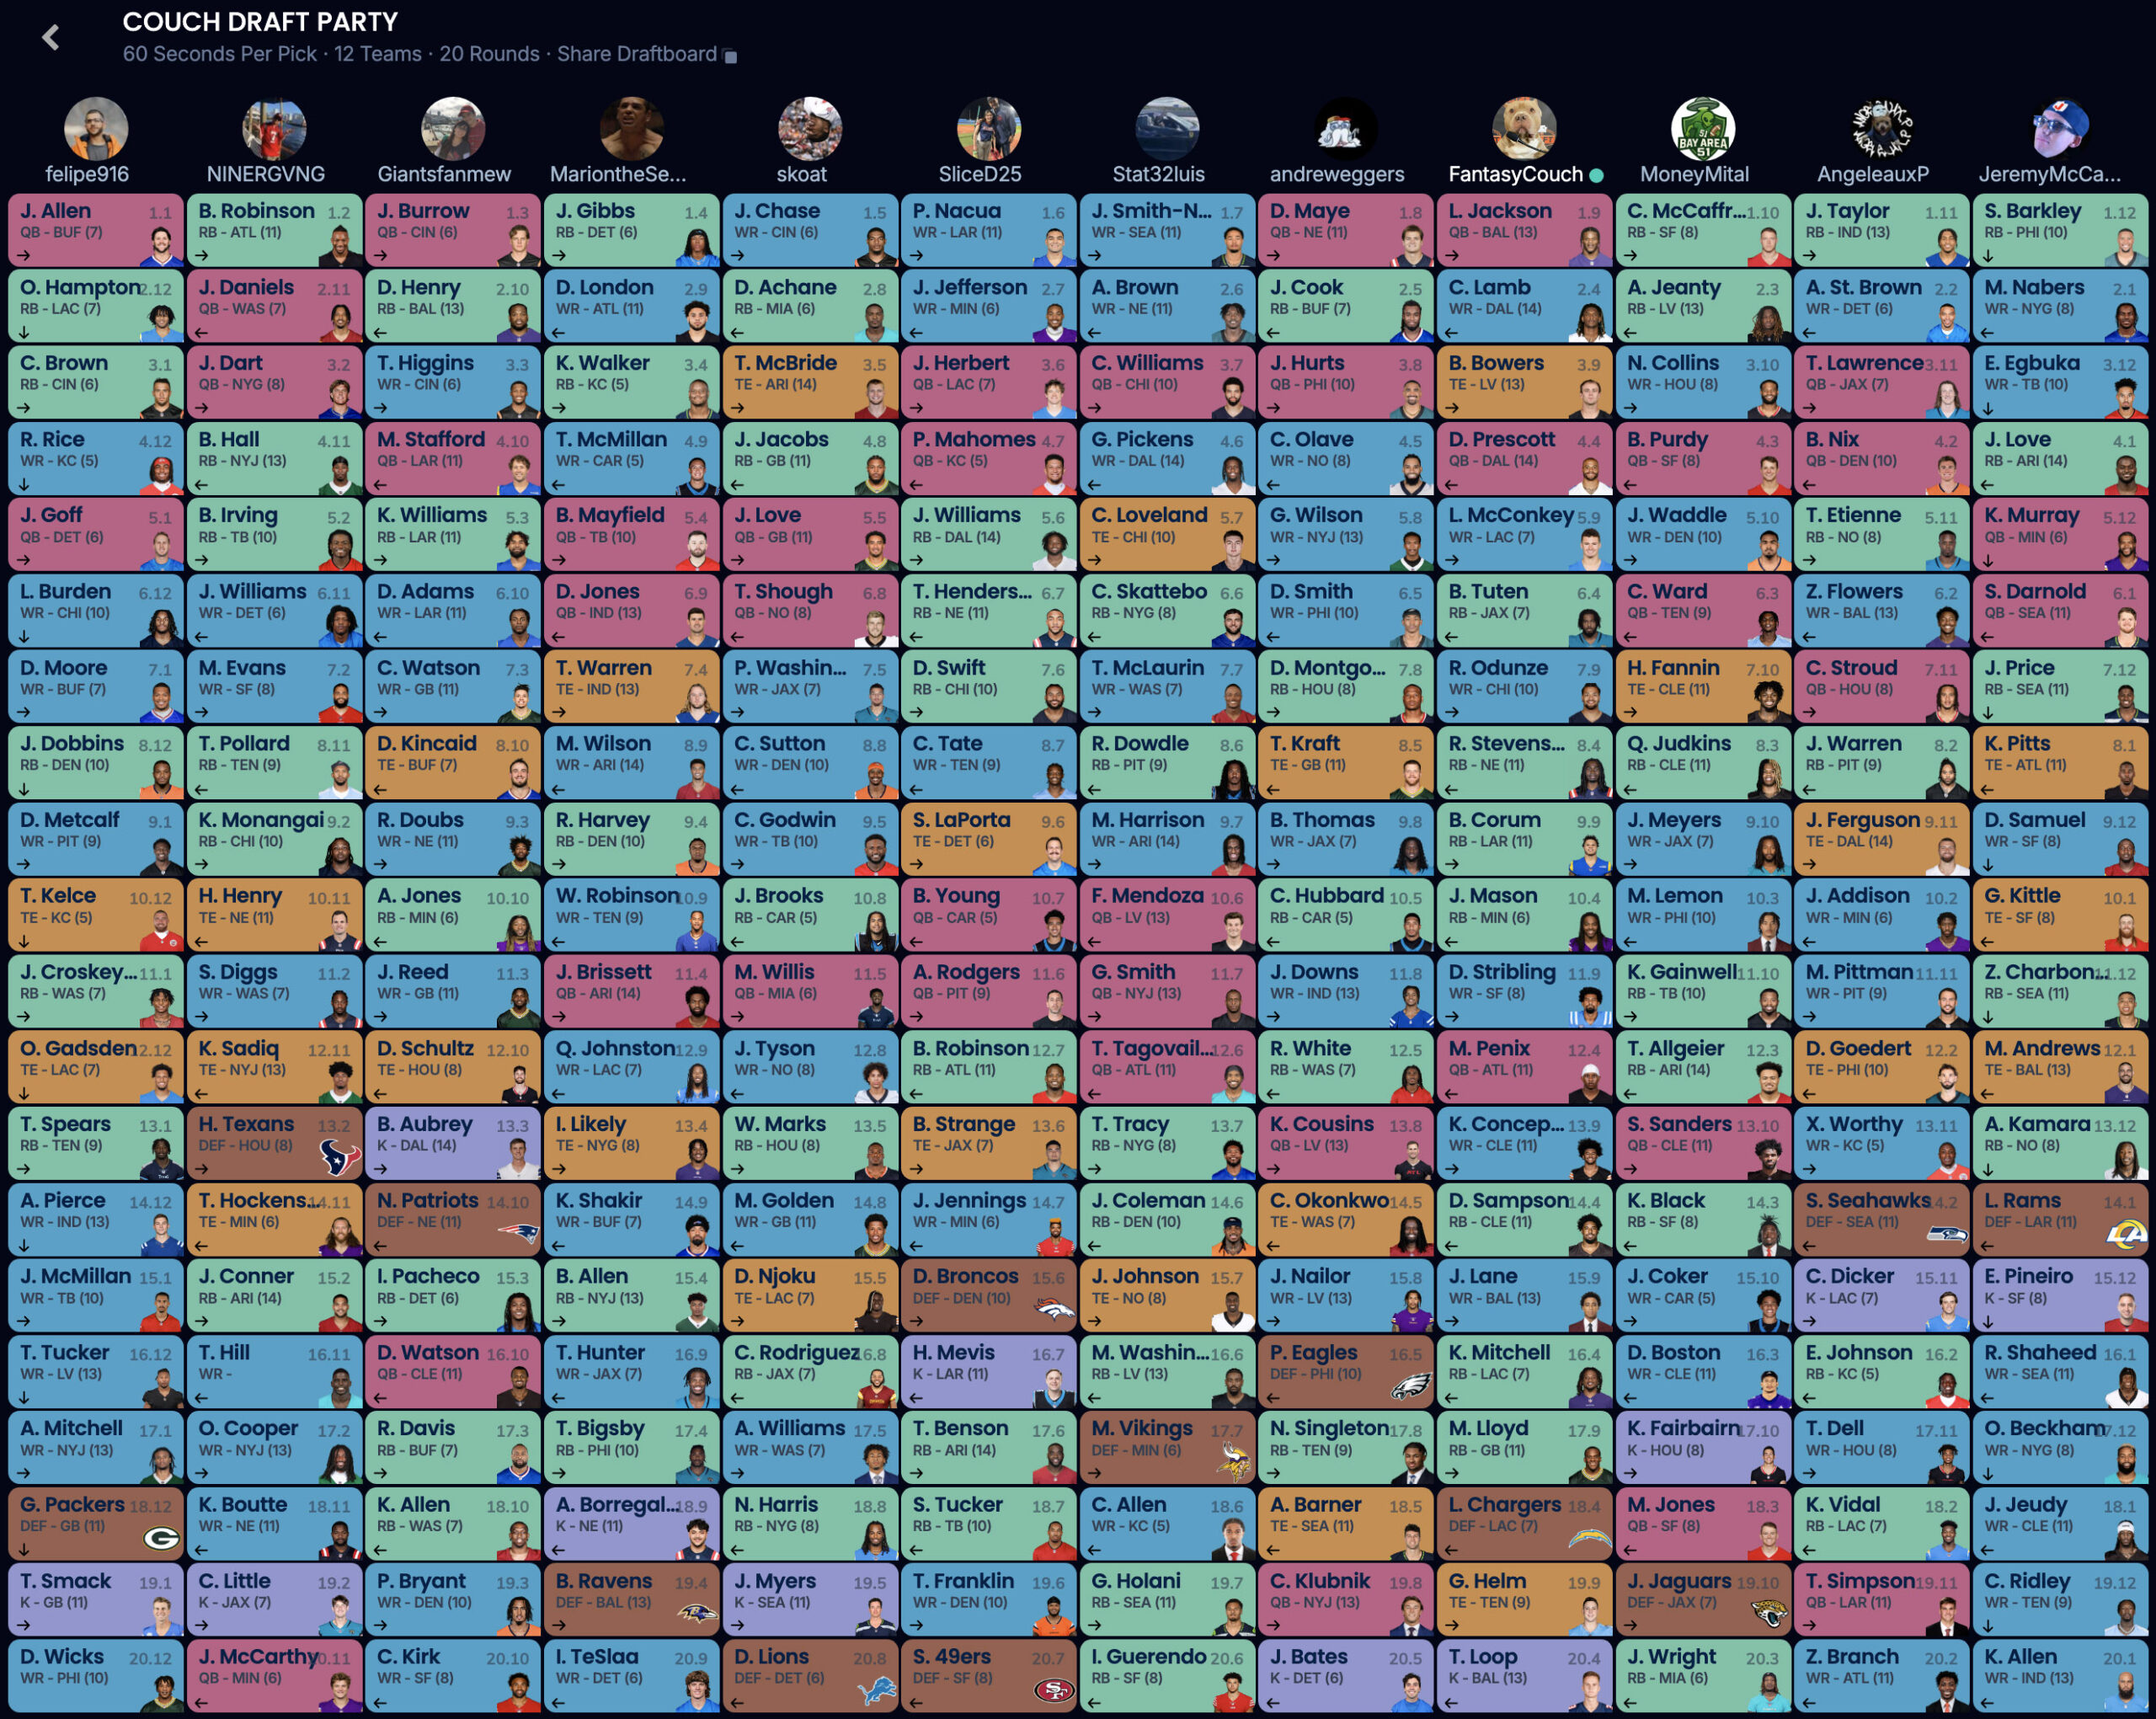Select the K. Fairbairn kicker pick card
The width and height of the screenshot is (2156, 1719).
click(1703, 1448)
